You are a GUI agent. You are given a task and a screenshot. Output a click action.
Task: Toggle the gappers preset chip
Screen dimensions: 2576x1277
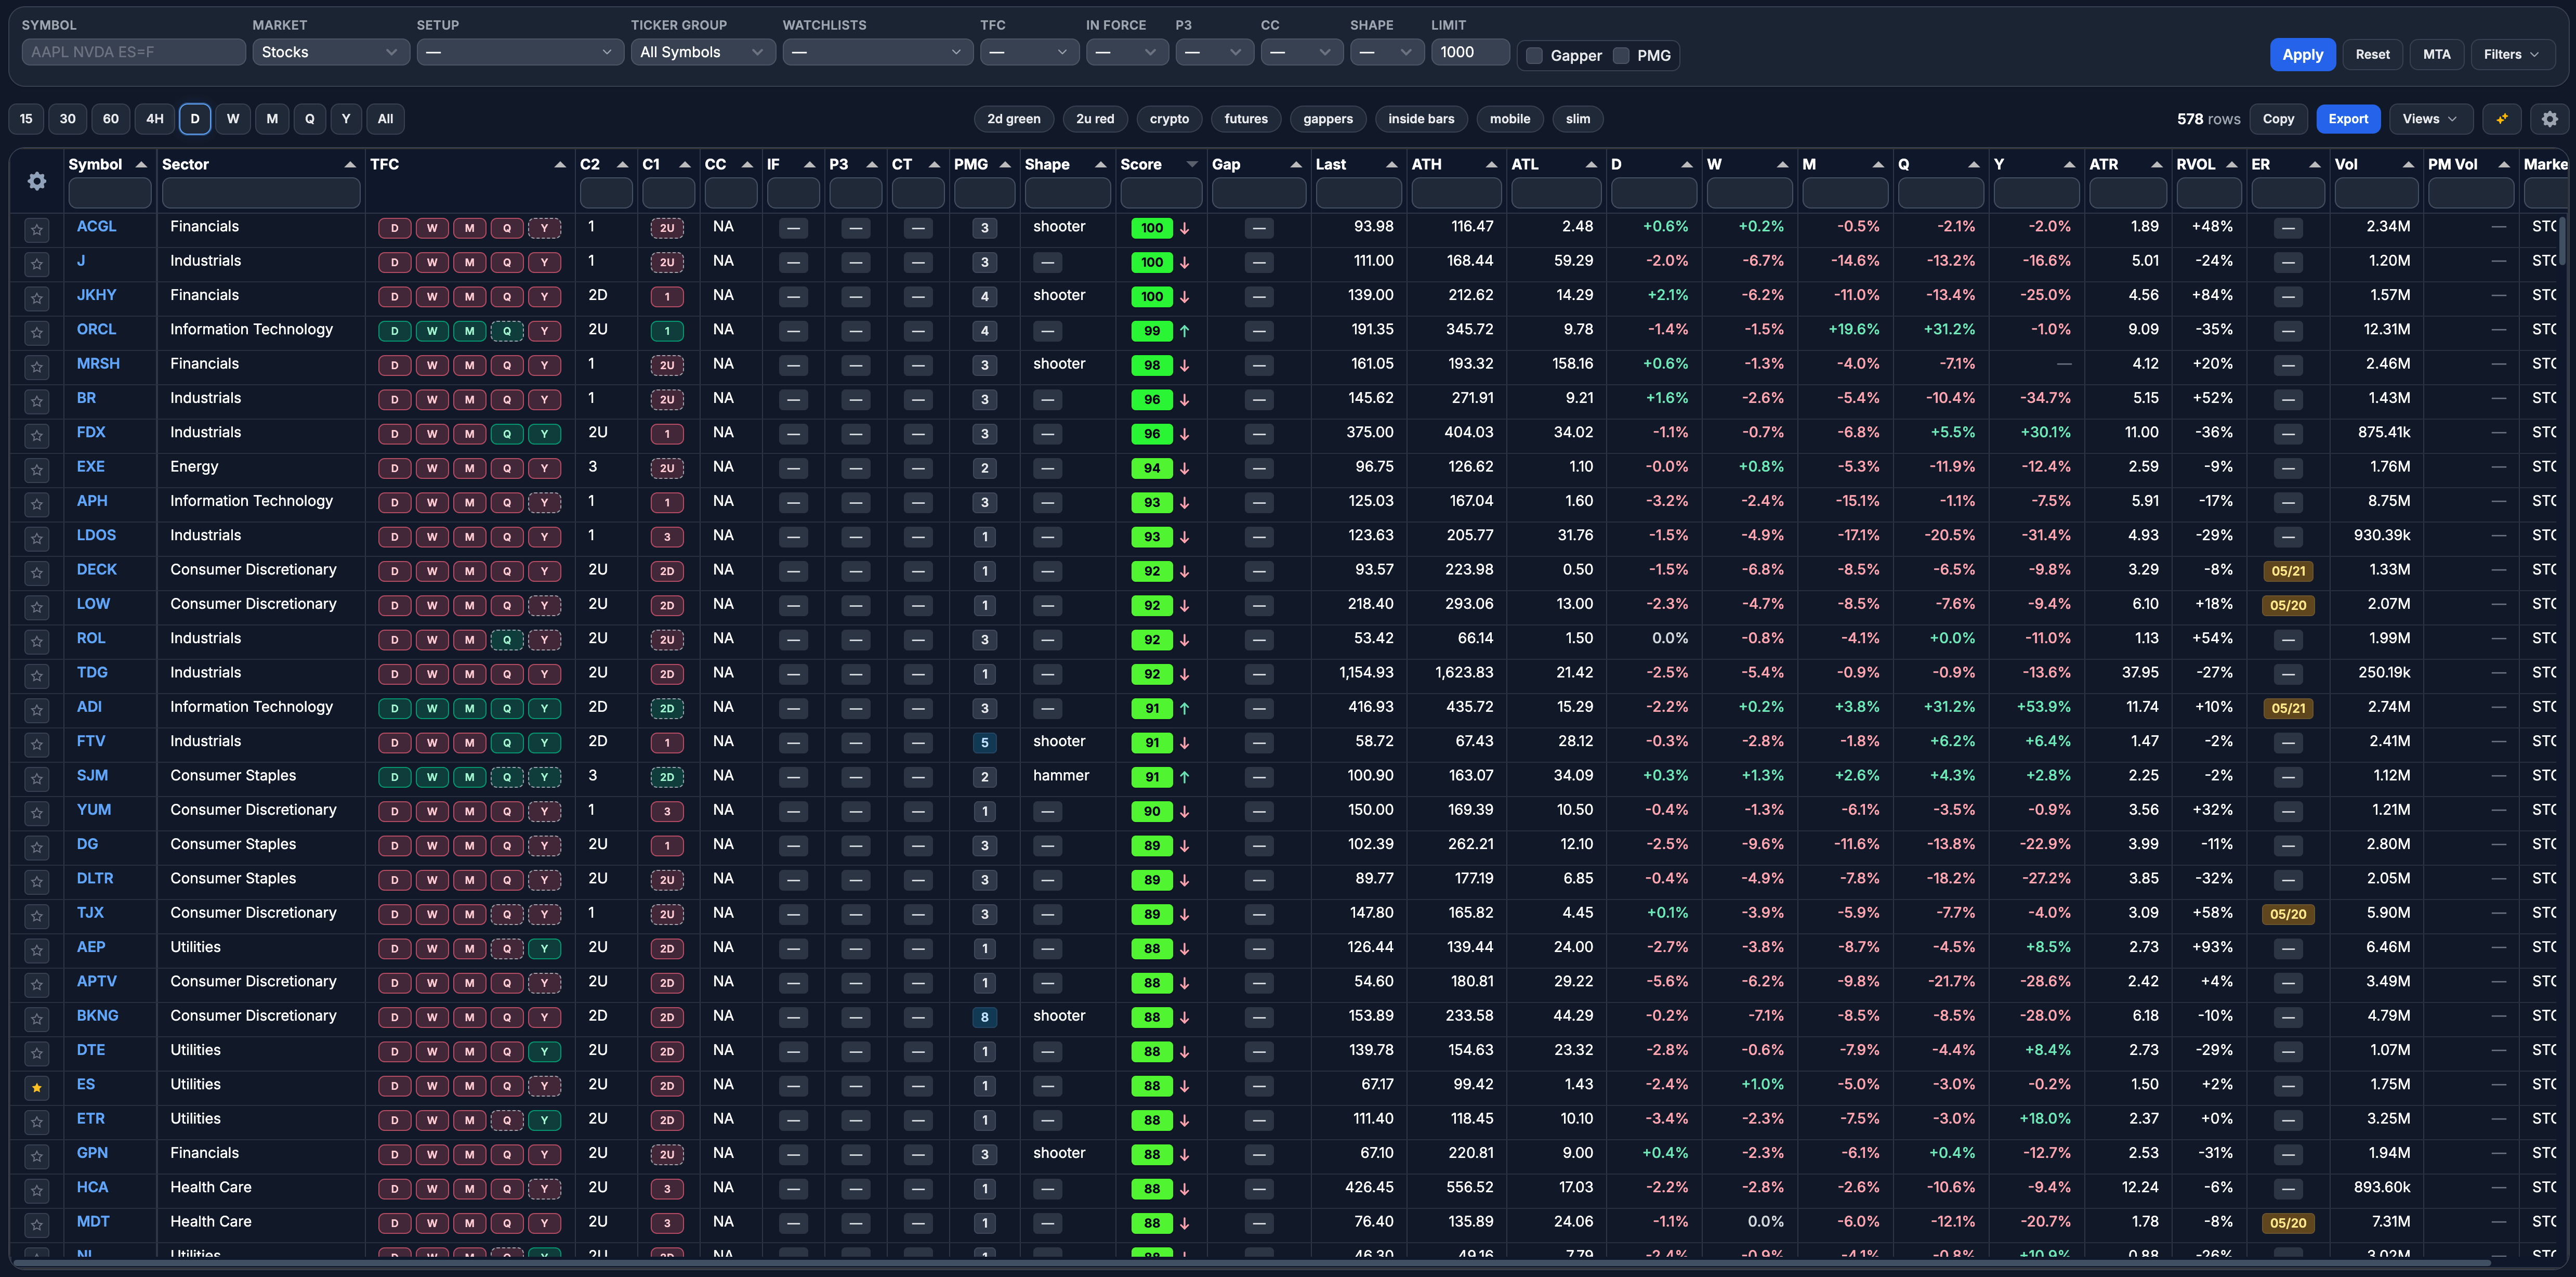coord(1327,119)
